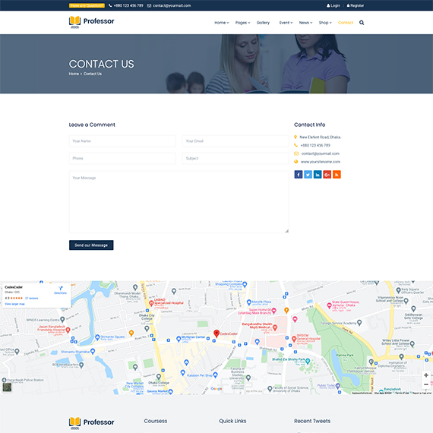433x433 pixels.
Task: Click Ramna Park map label
Action: click(345, 355)
